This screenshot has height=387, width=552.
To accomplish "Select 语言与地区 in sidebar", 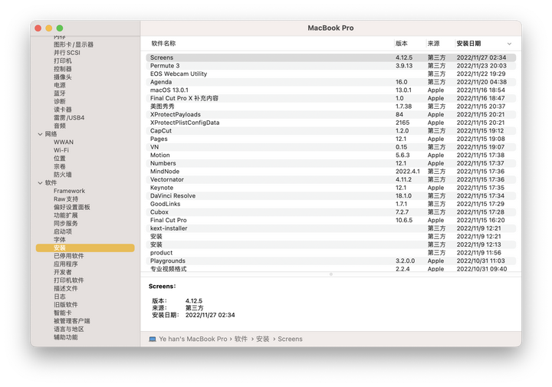I will pos(69,330).
